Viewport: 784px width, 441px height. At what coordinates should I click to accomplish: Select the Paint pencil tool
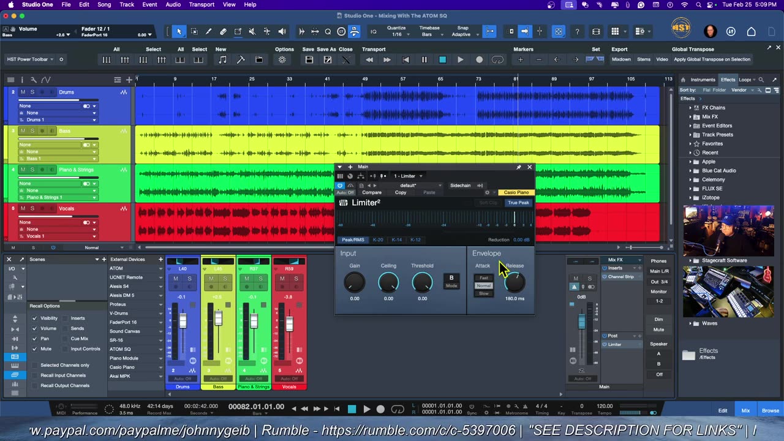(208, 32)
